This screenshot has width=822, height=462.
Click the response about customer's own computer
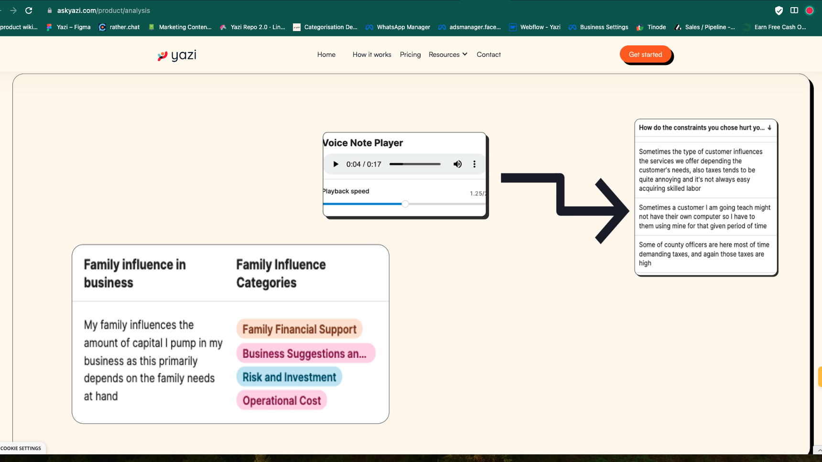(x=706, y=217)
